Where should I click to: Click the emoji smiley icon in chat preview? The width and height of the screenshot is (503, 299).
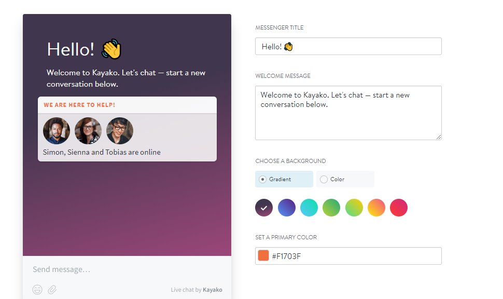coord(37,290)
